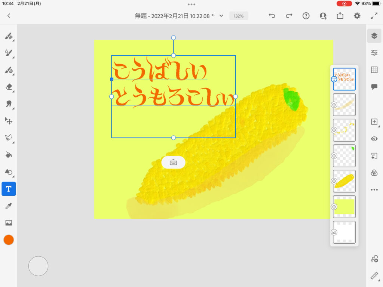
Task: Open the three-dots more options menu
Action: tap(374, 190)
